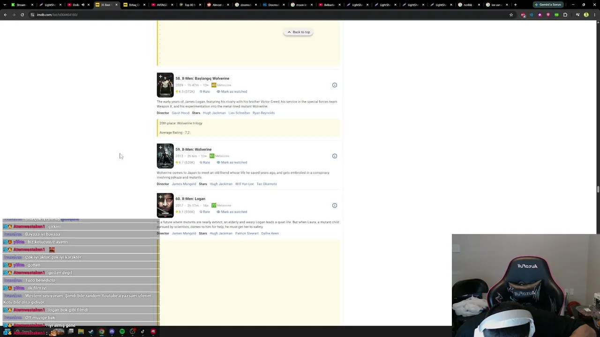600x337 pixels.
Task: Open Tao Okamoto's actor page
Action: click(267, 184)
